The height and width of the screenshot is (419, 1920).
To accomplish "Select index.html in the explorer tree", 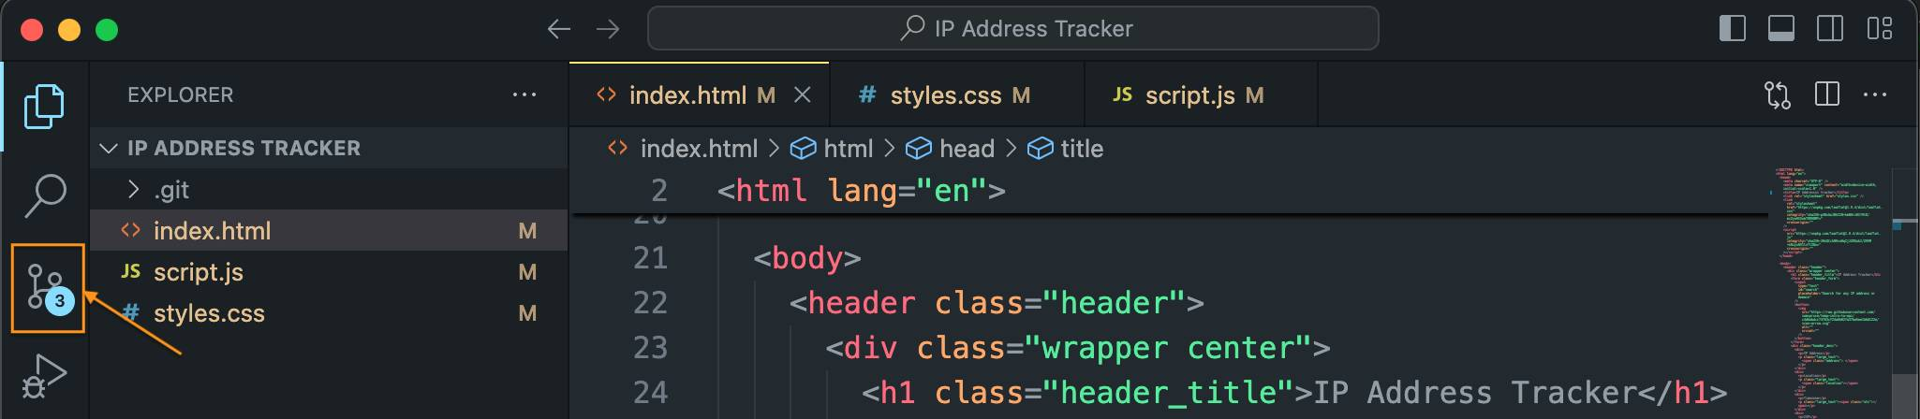I will pos(329,230).
